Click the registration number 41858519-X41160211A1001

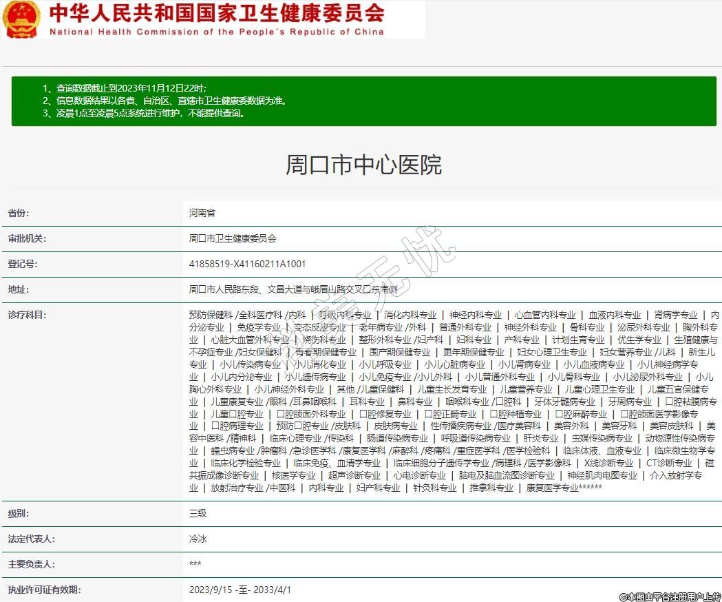(x=247, y=264)
